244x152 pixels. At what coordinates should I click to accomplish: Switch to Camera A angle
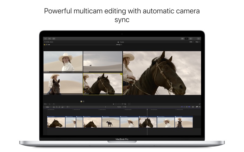point(63,62)
